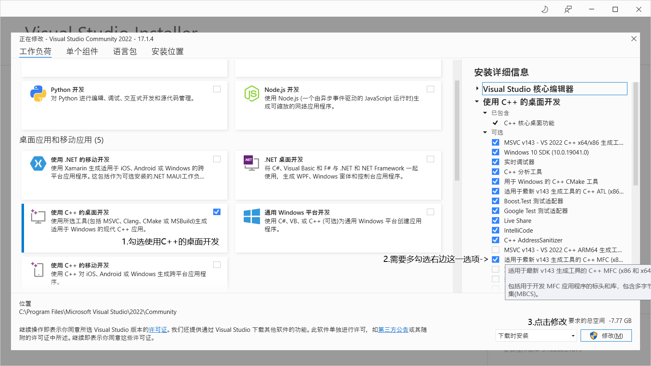Click the Xamarin .NET mobile development icon
The image size is (651, 366).
pos(38,163)
